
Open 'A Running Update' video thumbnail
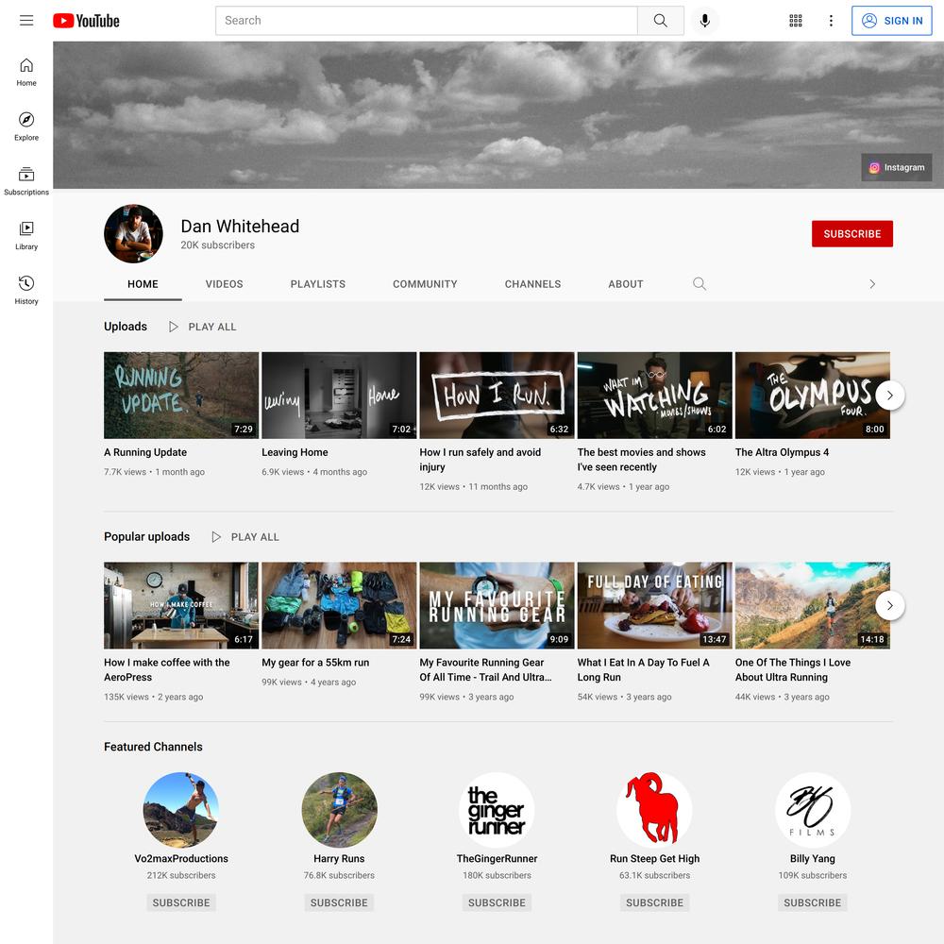181,396
